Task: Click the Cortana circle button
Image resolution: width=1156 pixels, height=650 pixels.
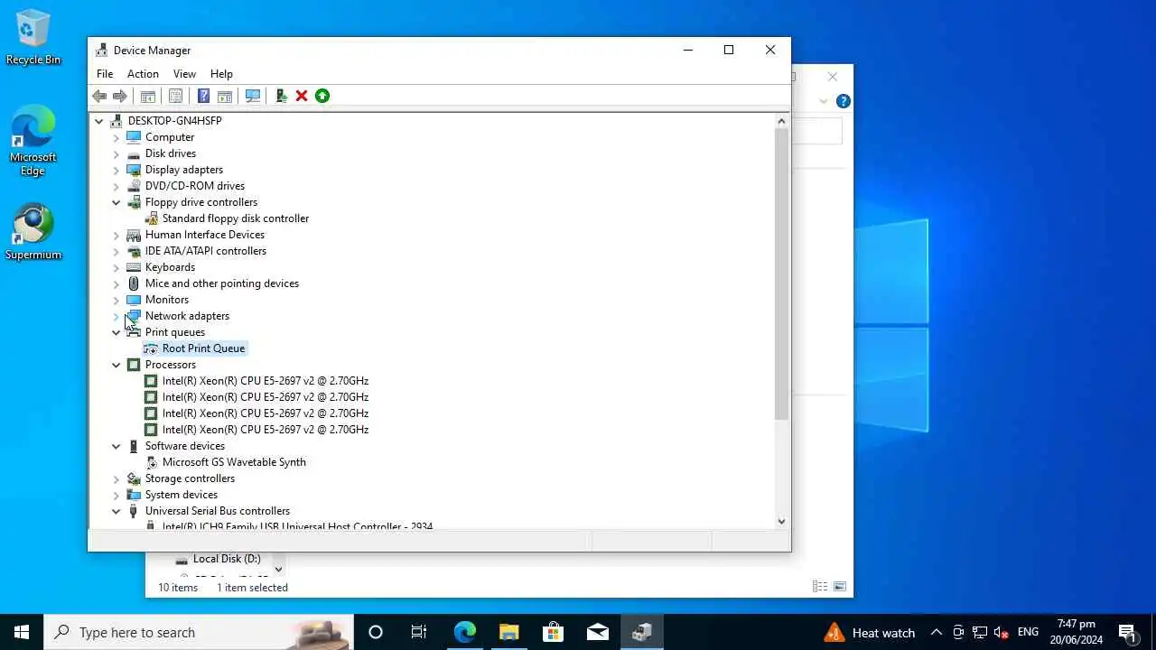Action: pyautogui.click(x=376, y=632)
